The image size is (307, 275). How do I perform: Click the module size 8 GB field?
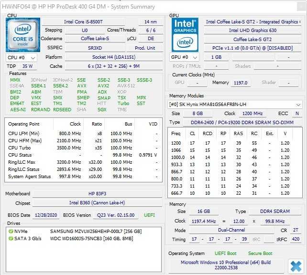(197, 114)
